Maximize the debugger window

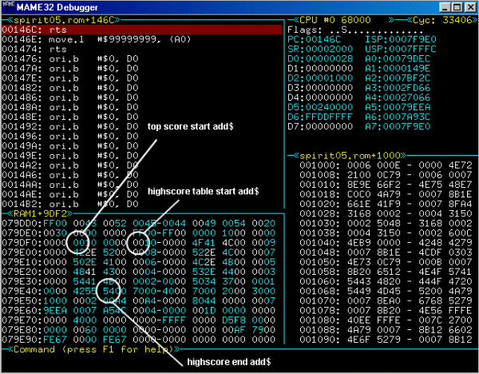[x=456, y=7]
